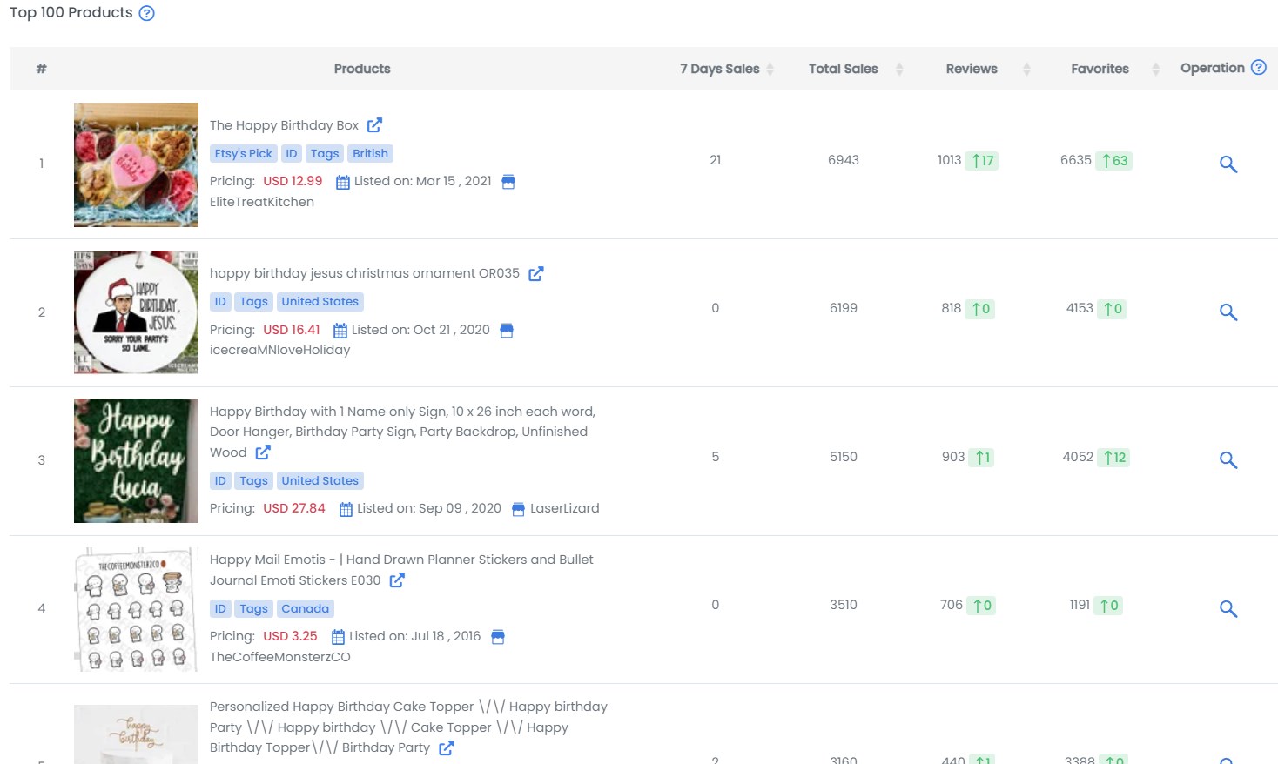This screenshot has height=764, width=1278.
Task: Click the shop icon before LaserLizard
Action: pos(518,509)
